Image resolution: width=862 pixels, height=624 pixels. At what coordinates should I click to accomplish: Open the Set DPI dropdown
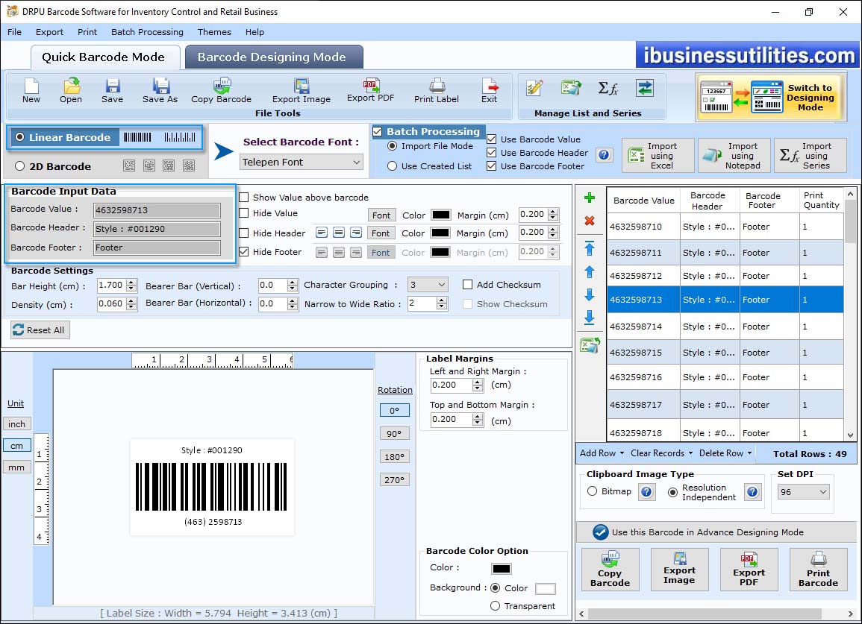click(803, 491)
